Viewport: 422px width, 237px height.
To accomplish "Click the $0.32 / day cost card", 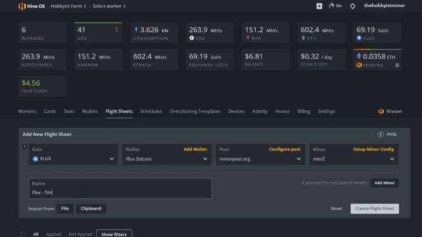I will pyautogui.click(x=321, y=59).
